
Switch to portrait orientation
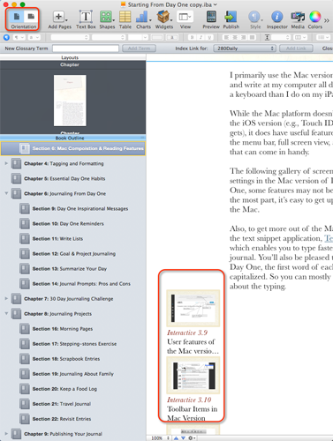click(x=17, y=17)
